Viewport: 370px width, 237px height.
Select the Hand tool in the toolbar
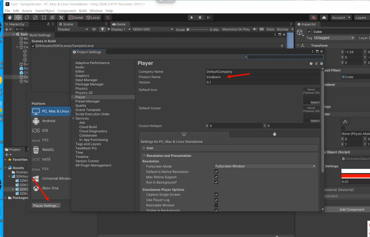[x=10, y=17]
